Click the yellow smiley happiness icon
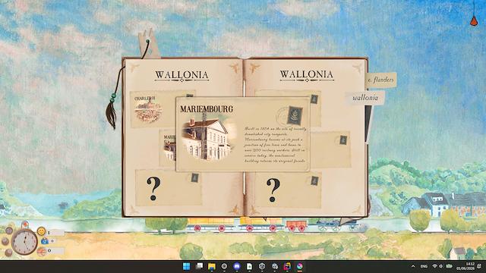 41,231
